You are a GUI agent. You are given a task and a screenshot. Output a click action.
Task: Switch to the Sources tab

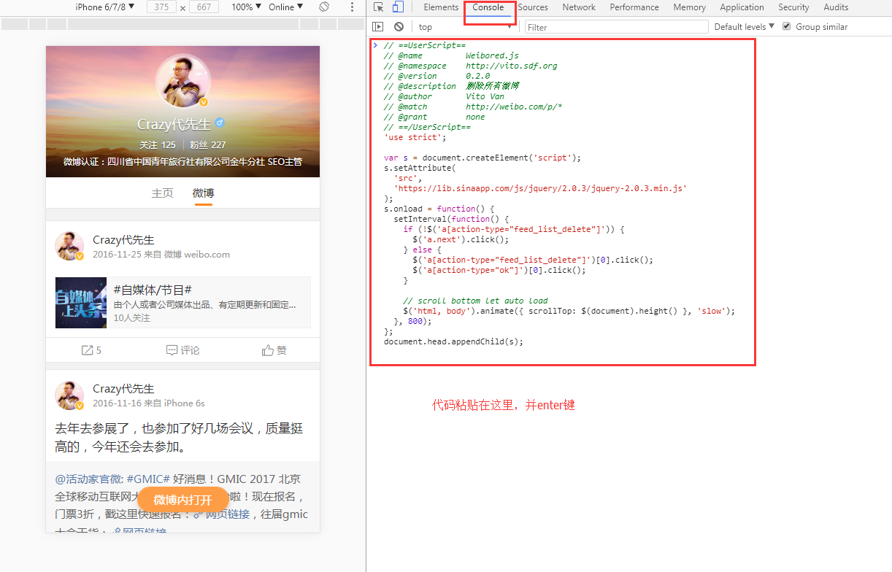[533, 7]
